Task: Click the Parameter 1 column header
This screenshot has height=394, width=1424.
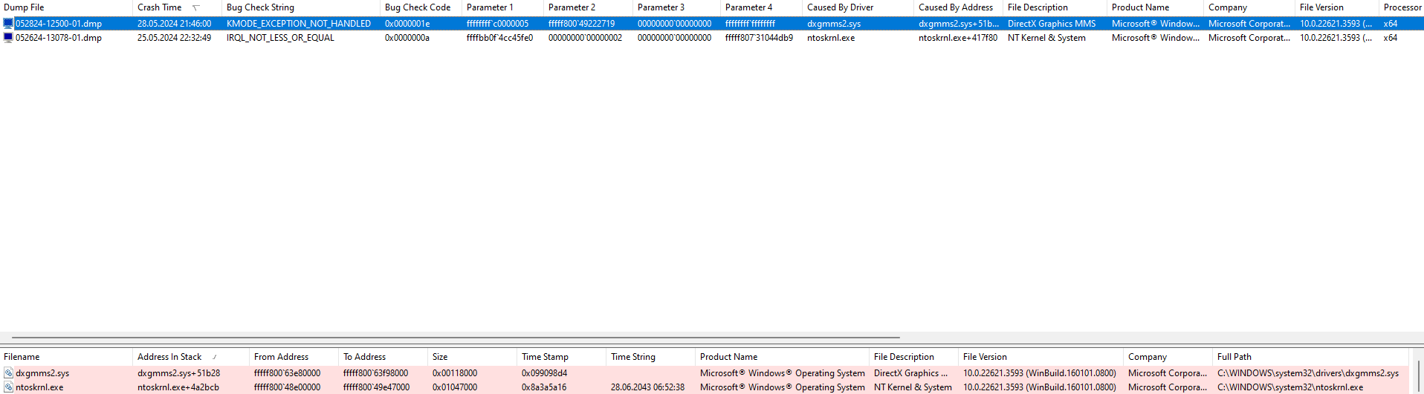Action: tap(503, 7)
